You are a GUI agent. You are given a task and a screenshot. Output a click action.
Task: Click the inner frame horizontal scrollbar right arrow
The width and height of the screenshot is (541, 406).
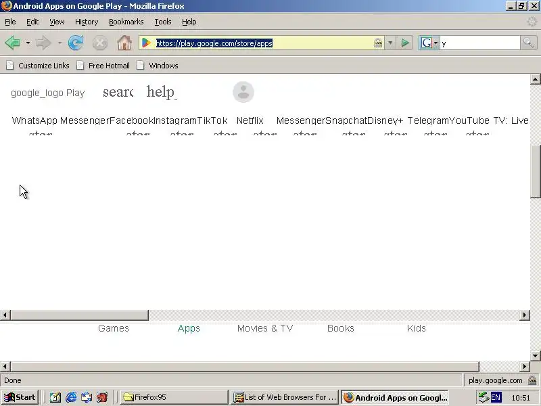[525, 315]
